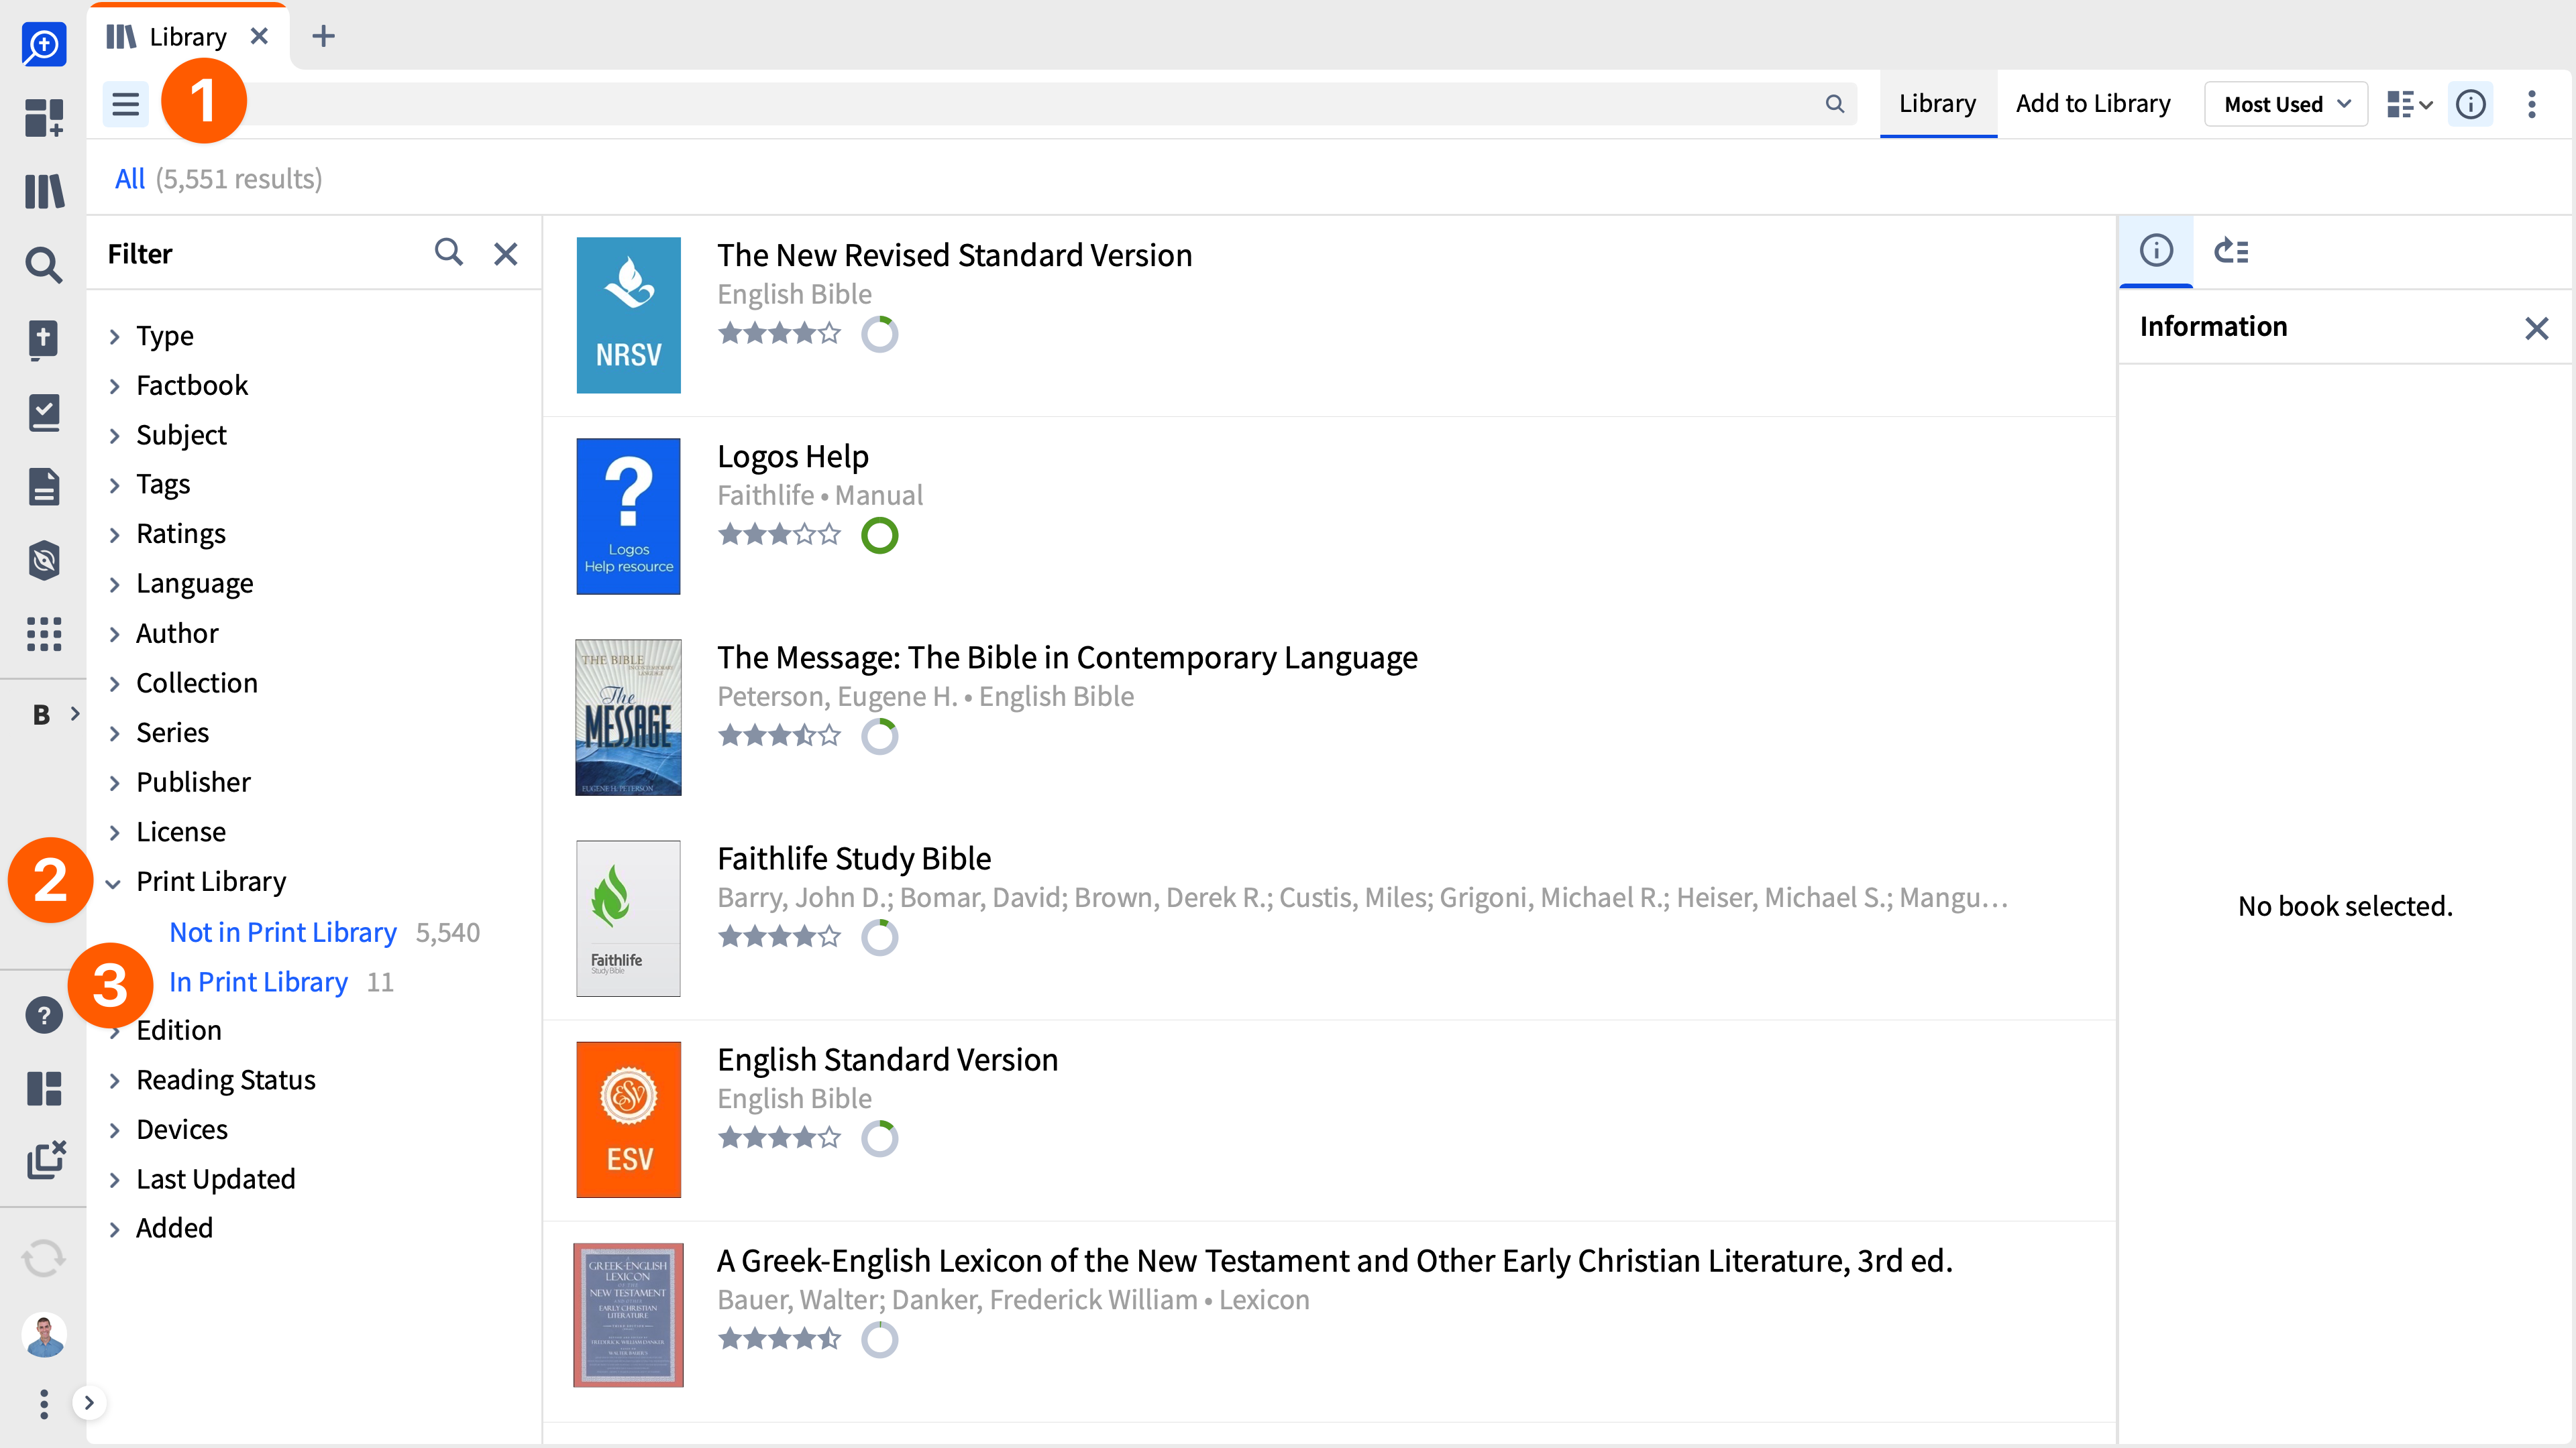Open the Most Used sort dropdown
Image resolution: width=2576 pixels, height=1448 pixels.
click(2286, 104)
